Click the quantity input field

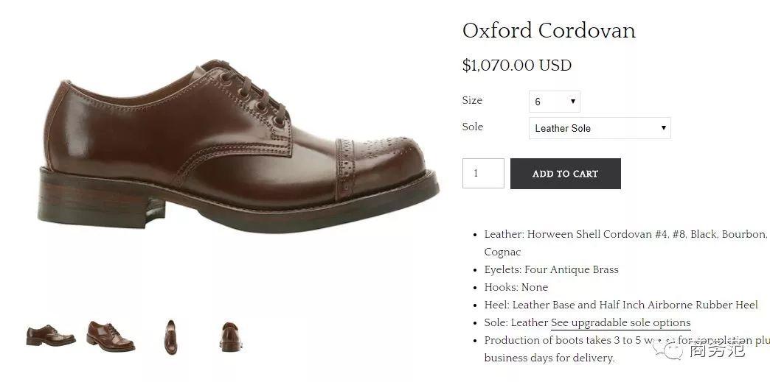click(x=483, y=173)
